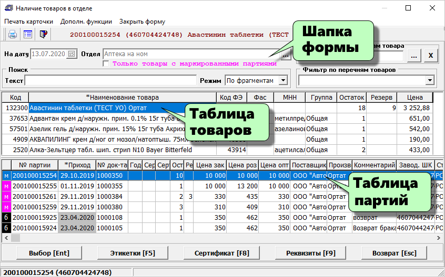Screen dimensions: 445x277
Task: Click the Код ФЭ column header
Action: point(231,98)
